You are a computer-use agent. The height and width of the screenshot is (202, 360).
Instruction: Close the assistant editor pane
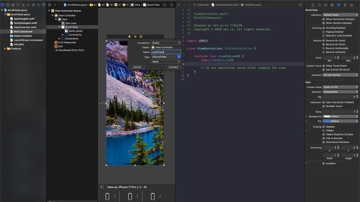pyautogui.click(x=179, y=4)
